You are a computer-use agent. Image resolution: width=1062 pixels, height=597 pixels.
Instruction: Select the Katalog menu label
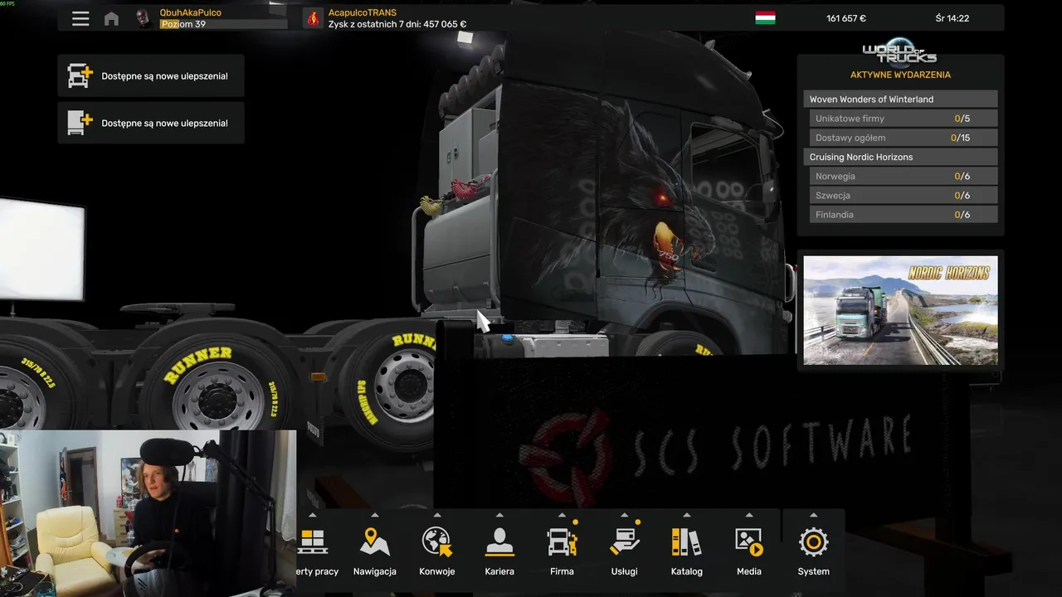[686, 571]
